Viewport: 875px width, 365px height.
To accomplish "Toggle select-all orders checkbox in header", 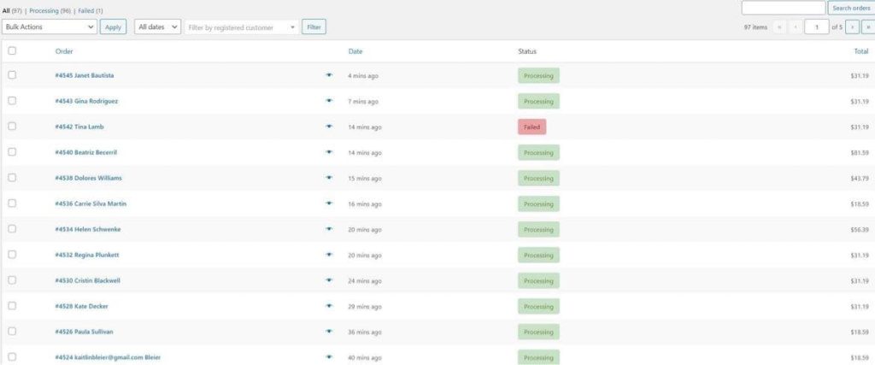I will pyautogui.click(x=12, y=50).
